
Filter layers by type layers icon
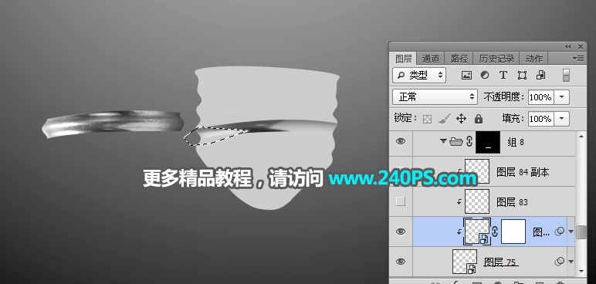(x=503, y=76)
